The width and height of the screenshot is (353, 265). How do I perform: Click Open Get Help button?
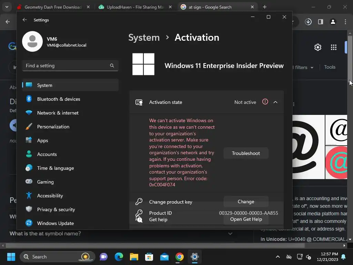[246, 219]
